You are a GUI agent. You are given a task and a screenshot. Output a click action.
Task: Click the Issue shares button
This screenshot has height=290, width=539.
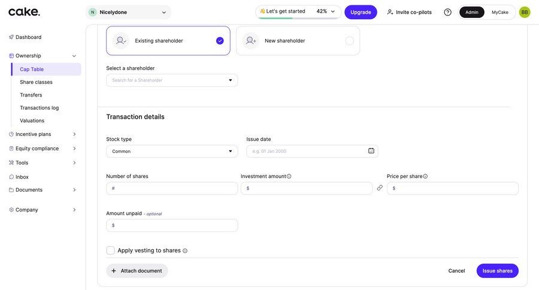[x=497, y=271]
